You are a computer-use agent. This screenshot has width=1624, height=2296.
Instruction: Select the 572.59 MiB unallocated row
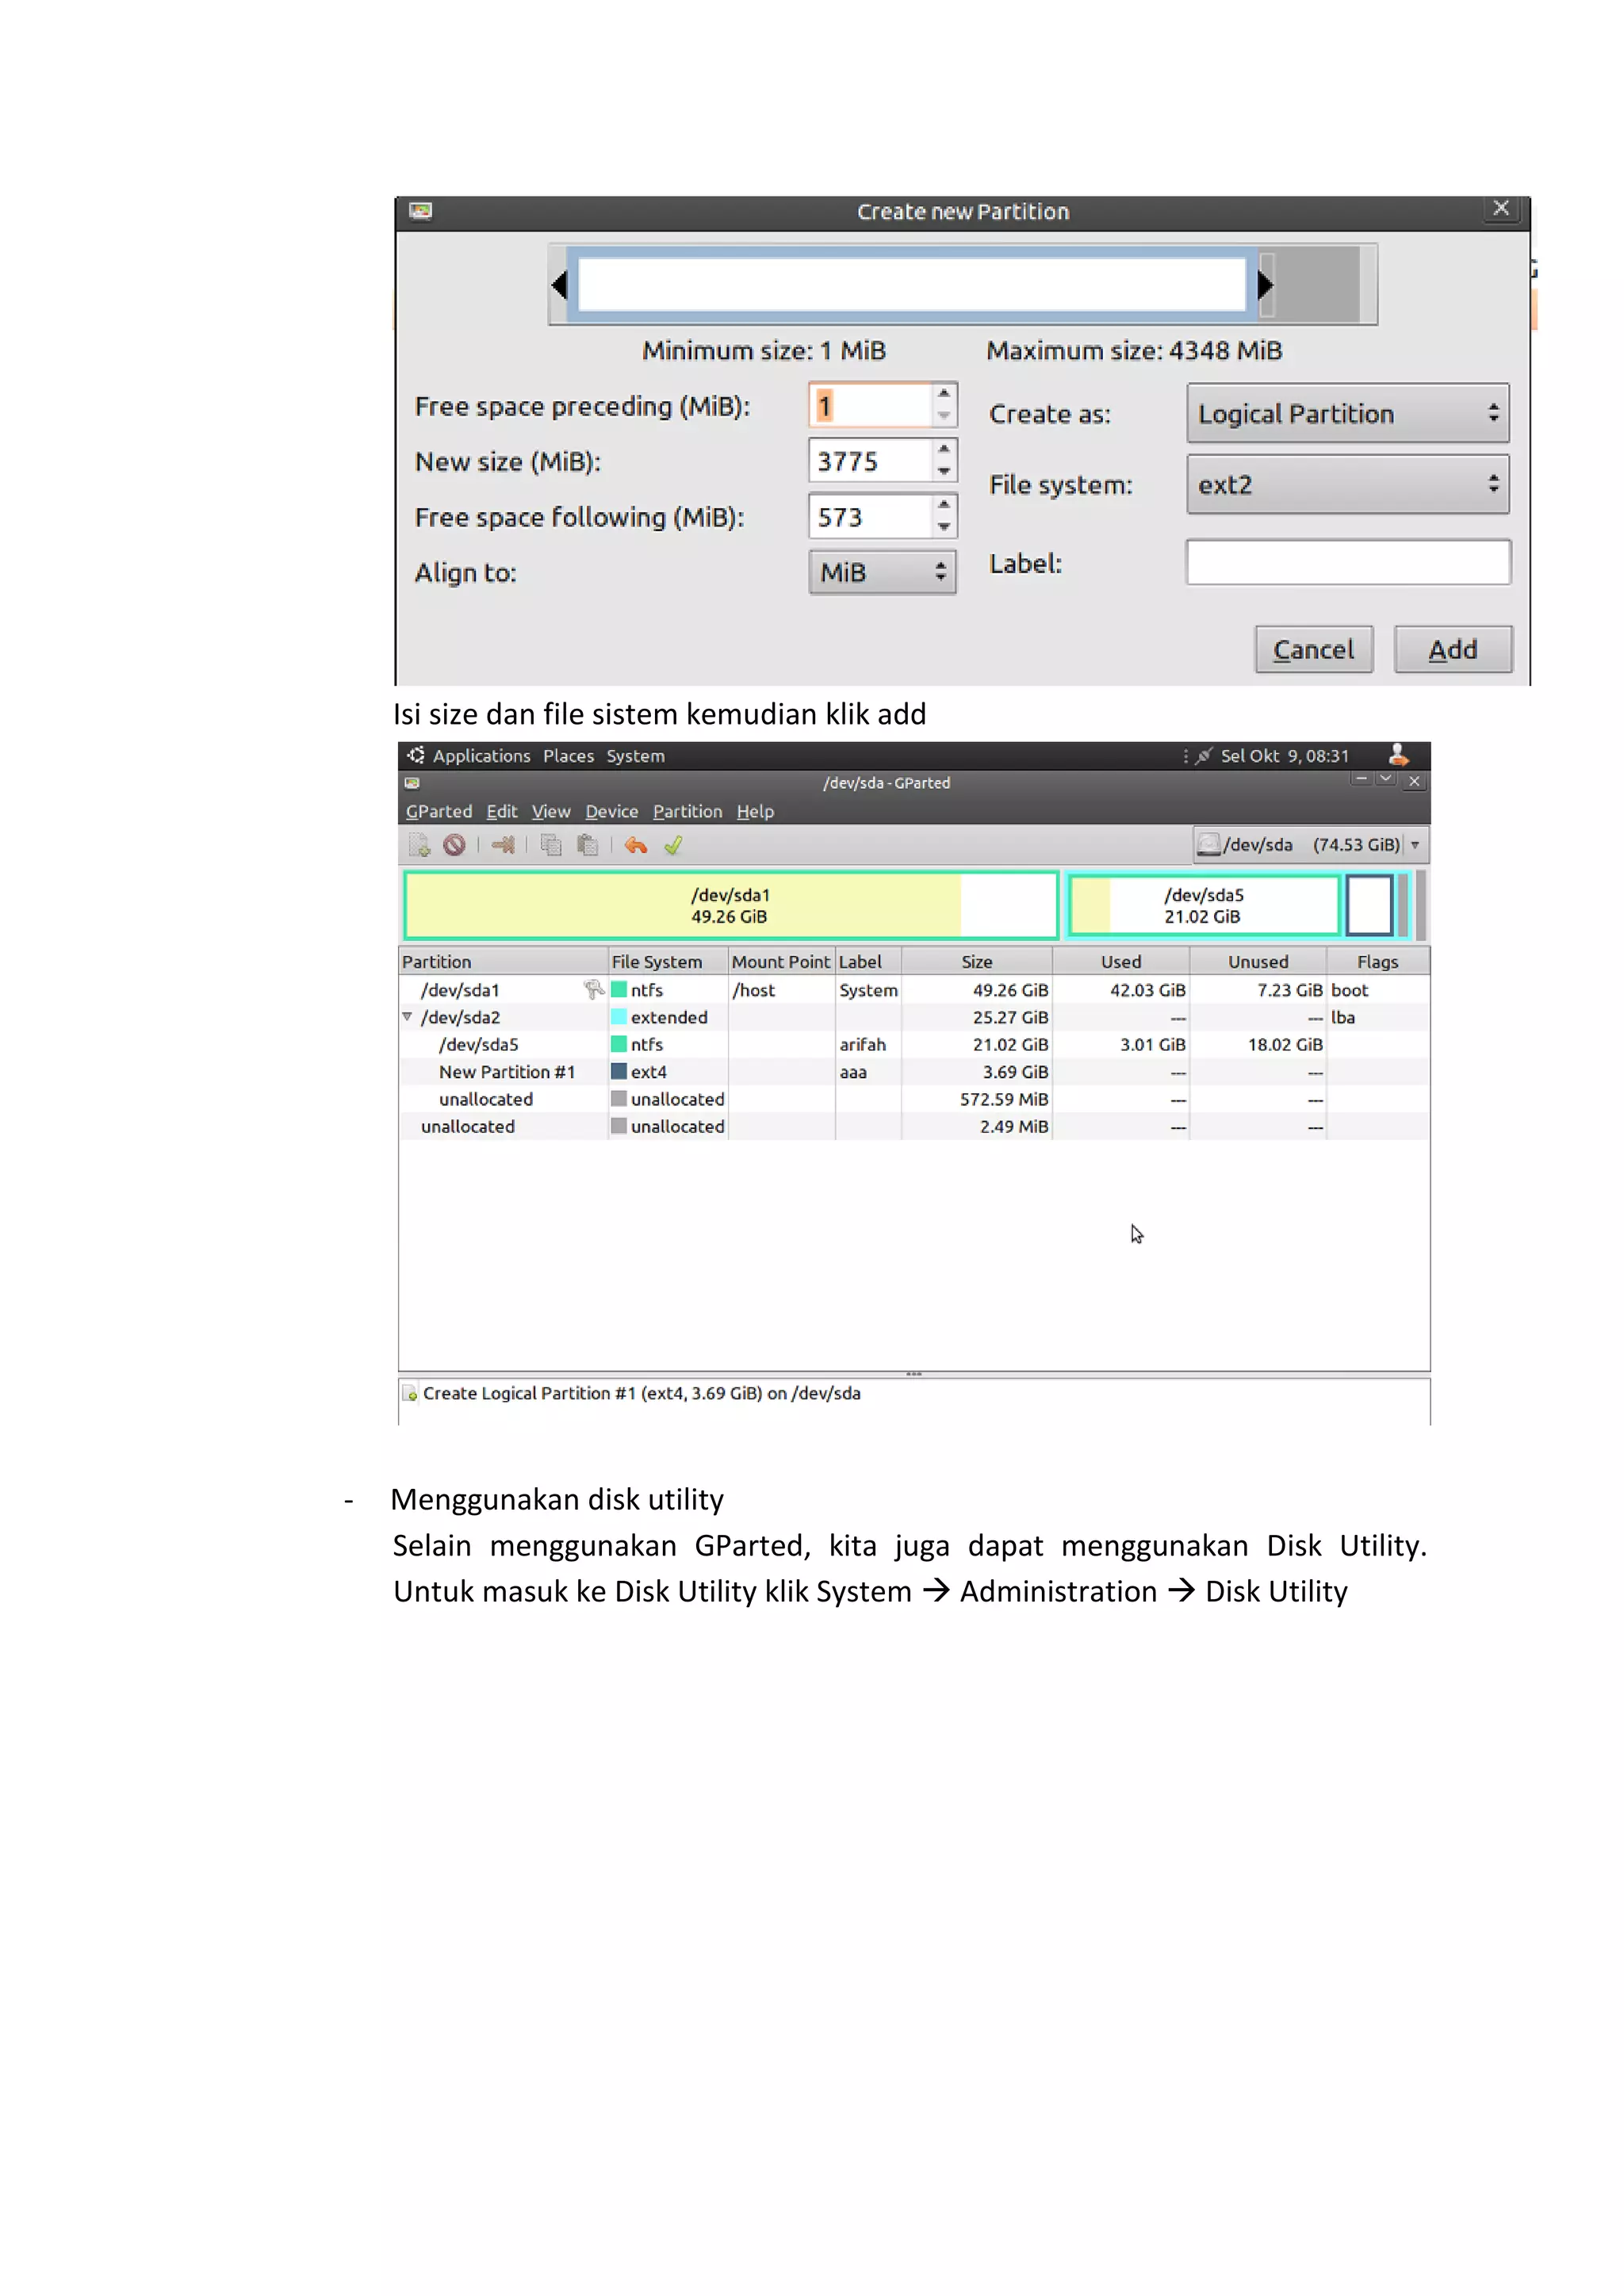point(913,1099)
